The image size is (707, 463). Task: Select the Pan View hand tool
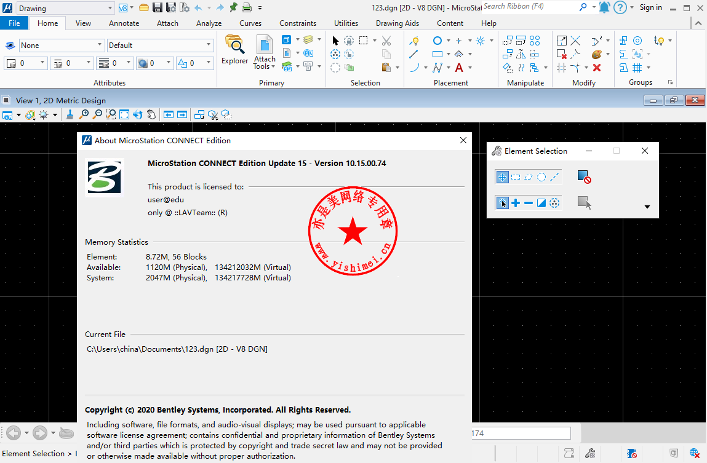[151, 115]
